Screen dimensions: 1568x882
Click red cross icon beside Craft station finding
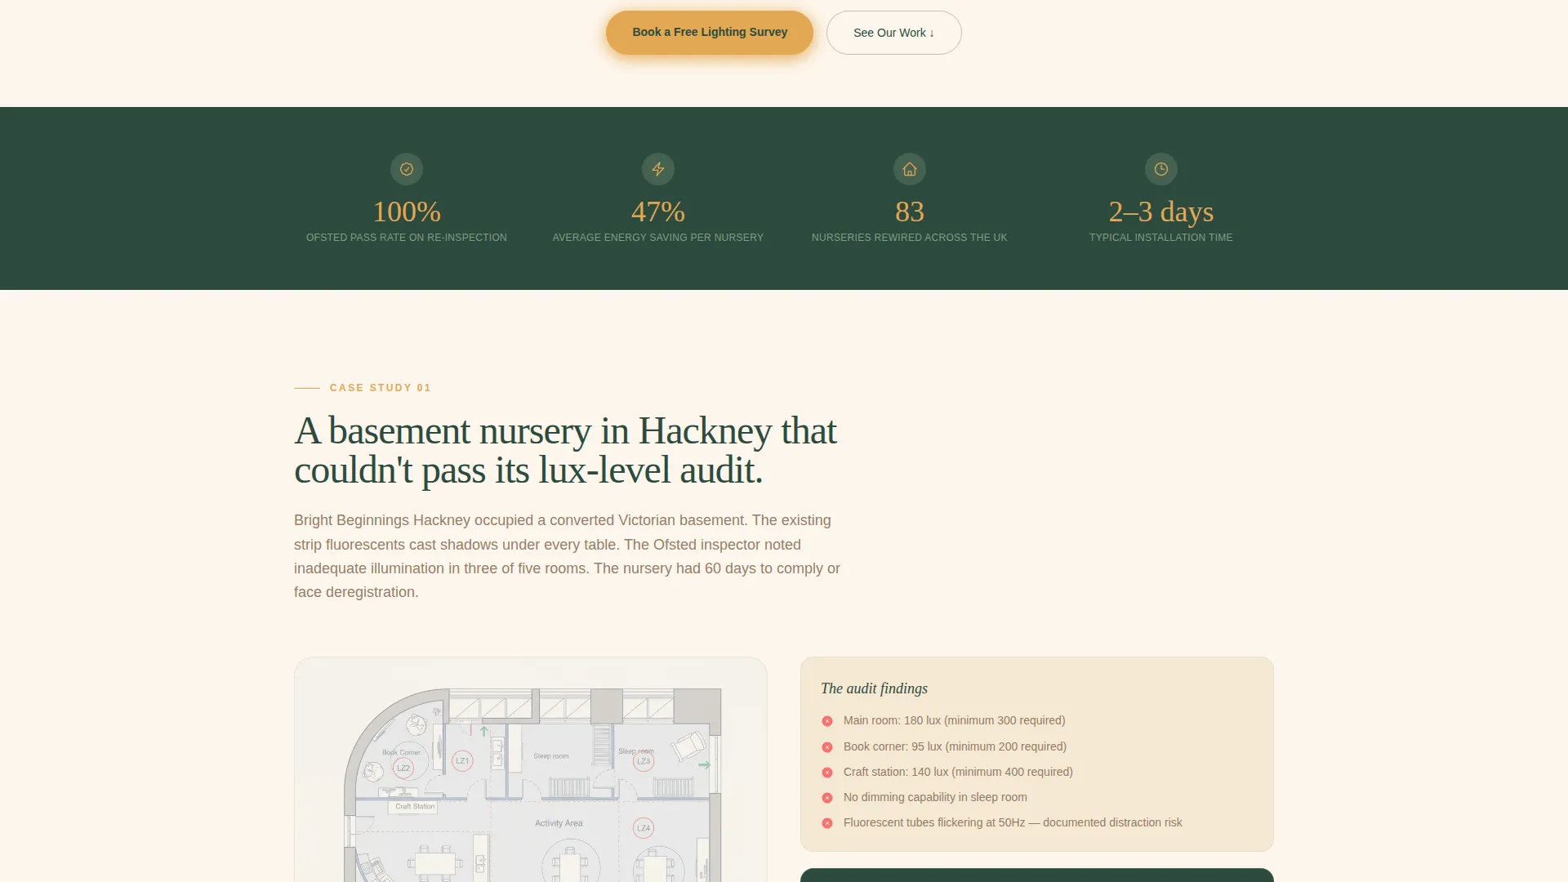827,773
